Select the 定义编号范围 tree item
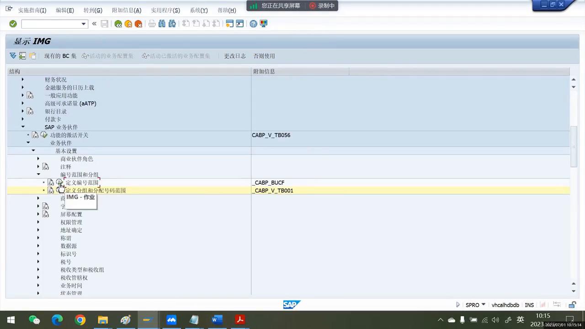This screenshot has height=329, width=585. [82, 183]
